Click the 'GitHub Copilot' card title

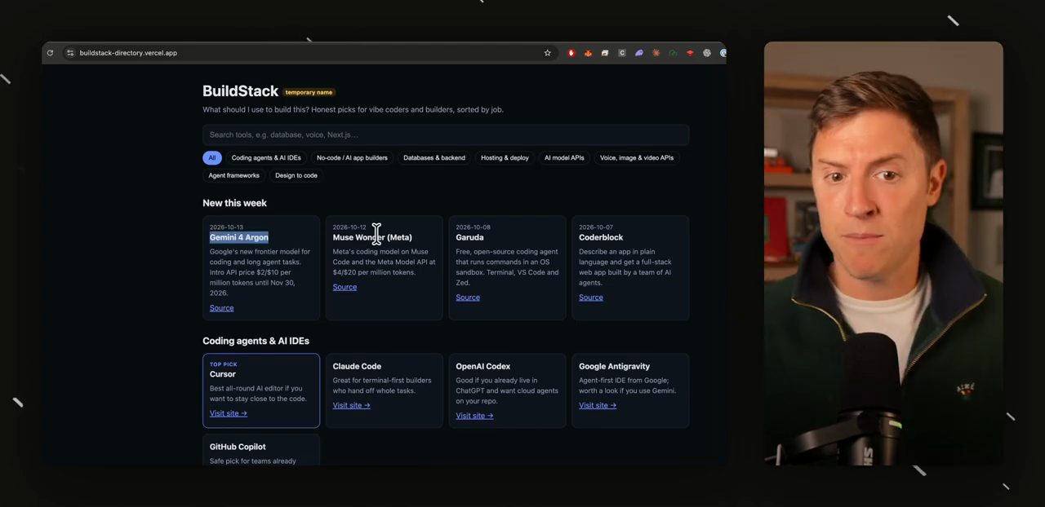click(x=238, y=447)
